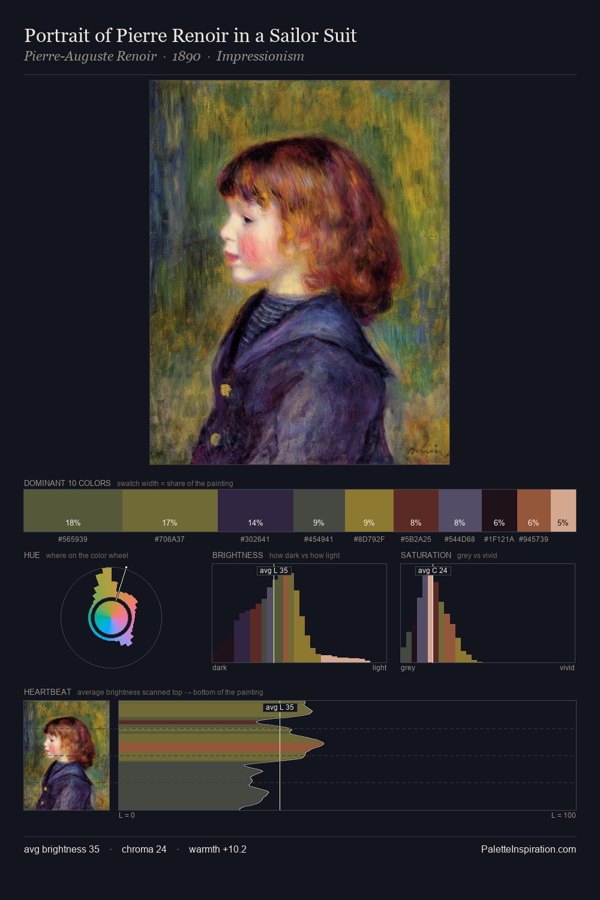Click the 'avg C 24' saturation label
This screenshot has height=900, width=600.
(433, 571)
